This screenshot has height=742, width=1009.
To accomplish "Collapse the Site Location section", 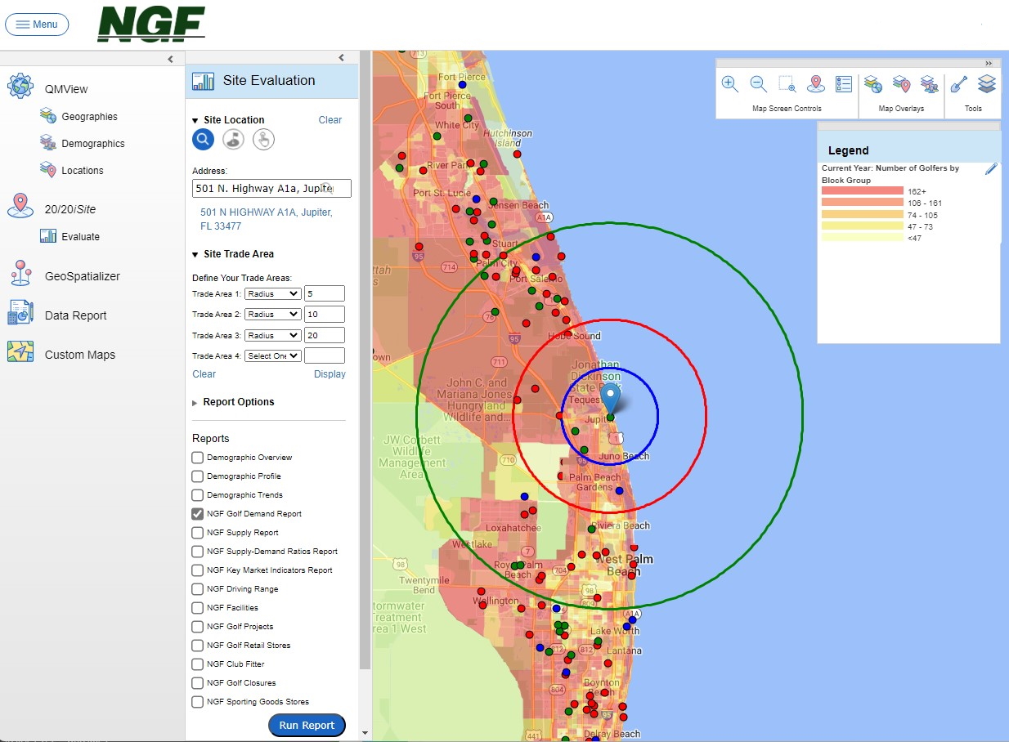I will coord(195,121).
